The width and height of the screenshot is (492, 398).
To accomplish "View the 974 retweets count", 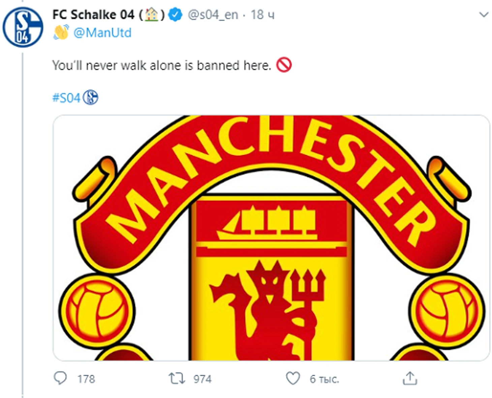I will tap(202, 379).
